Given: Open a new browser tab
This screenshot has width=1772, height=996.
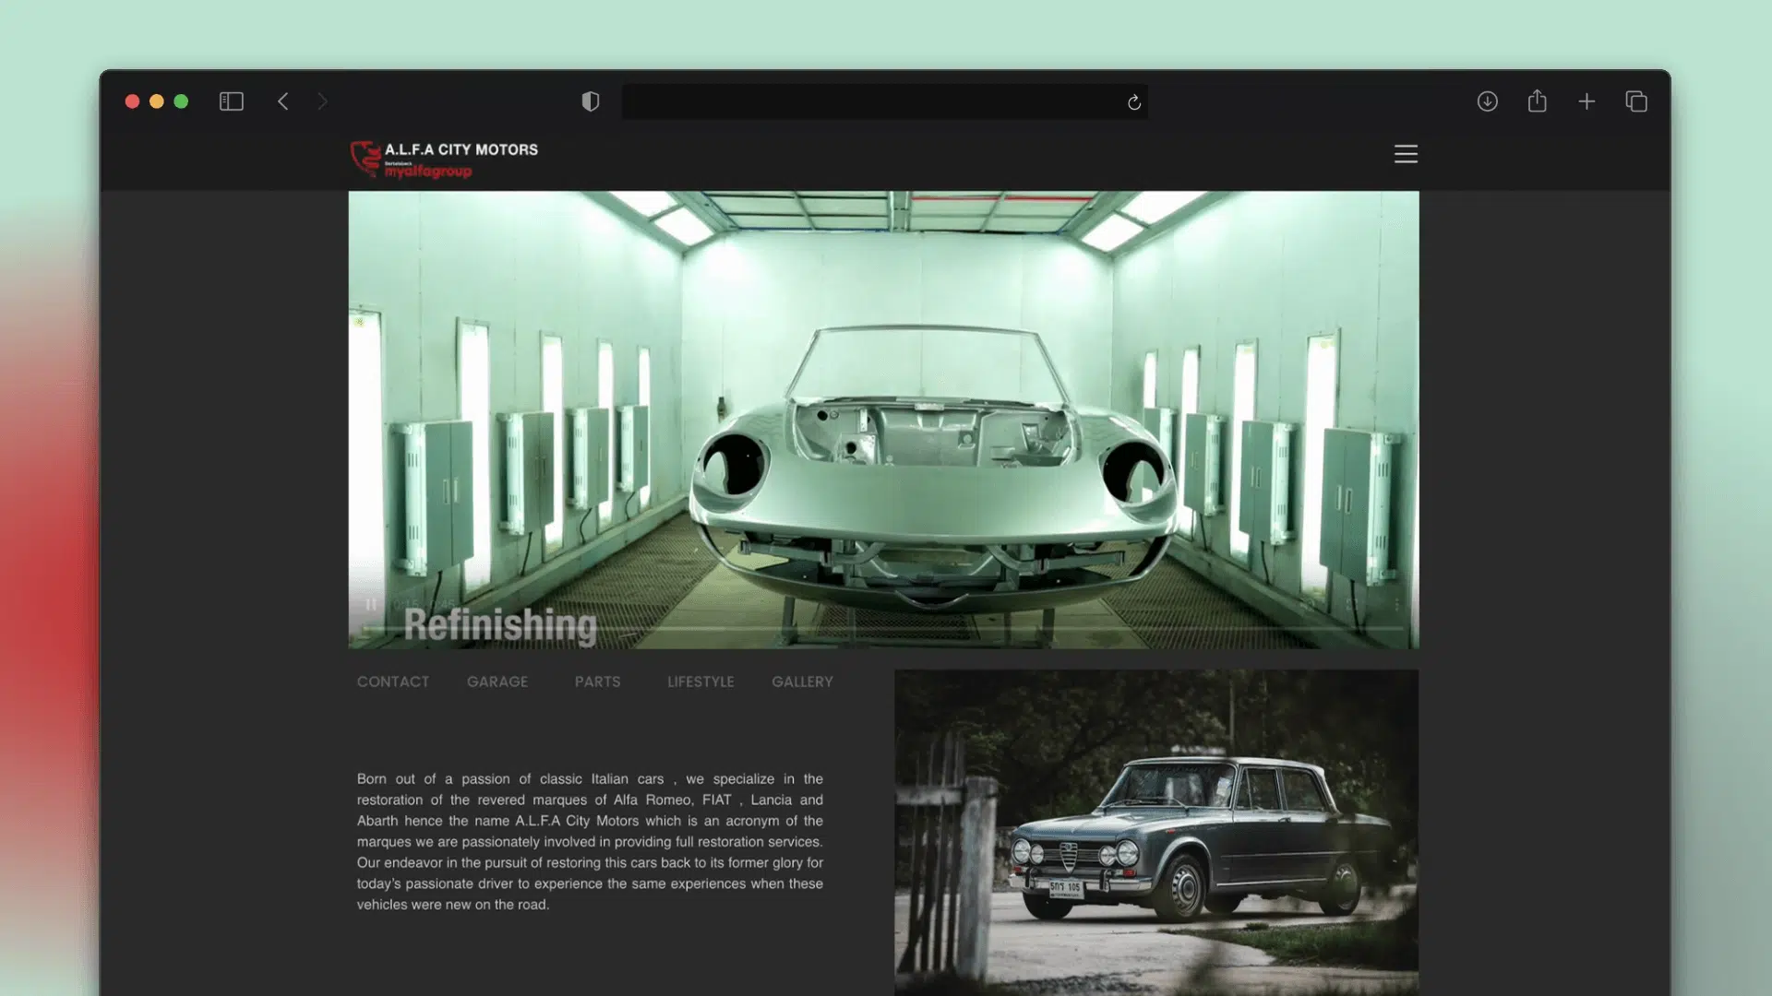Looking at the screenshot, I should 1586,101.
